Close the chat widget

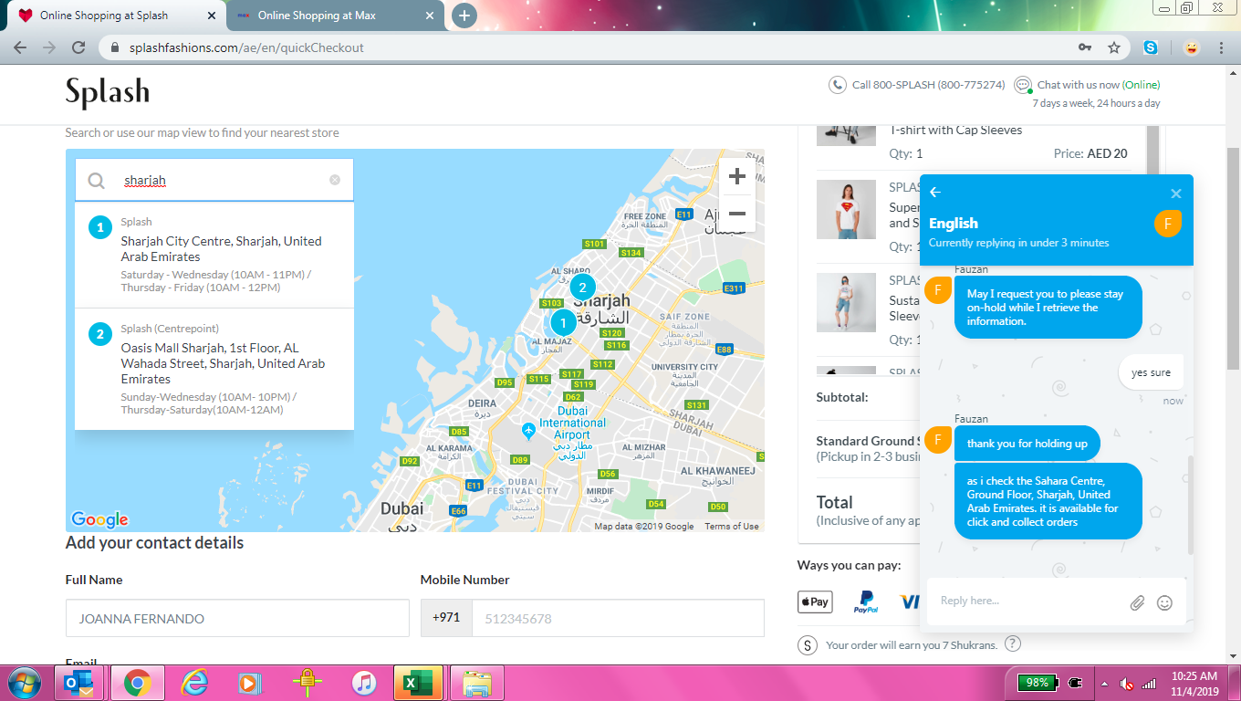click(x=1176, y=194)
